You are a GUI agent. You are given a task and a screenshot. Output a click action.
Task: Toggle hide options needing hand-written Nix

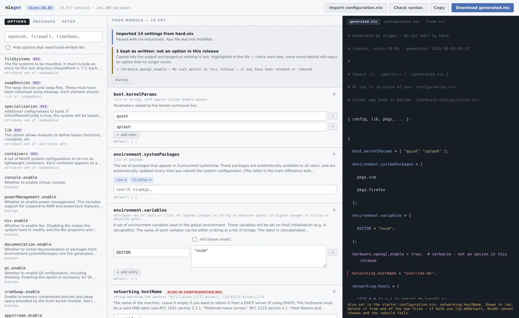coord(8,48)
